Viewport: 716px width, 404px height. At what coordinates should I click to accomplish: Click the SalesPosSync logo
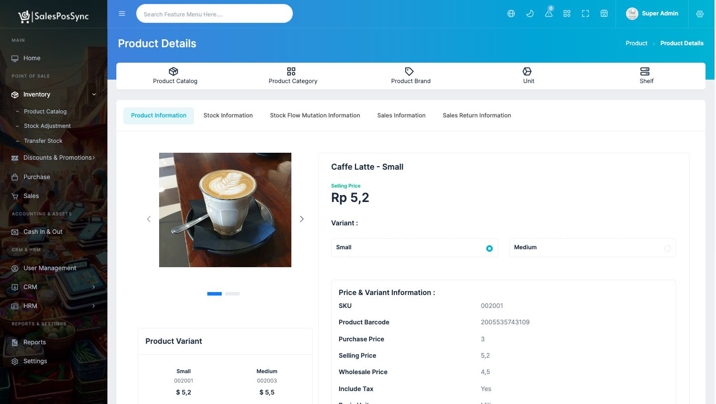coord(54,16)
